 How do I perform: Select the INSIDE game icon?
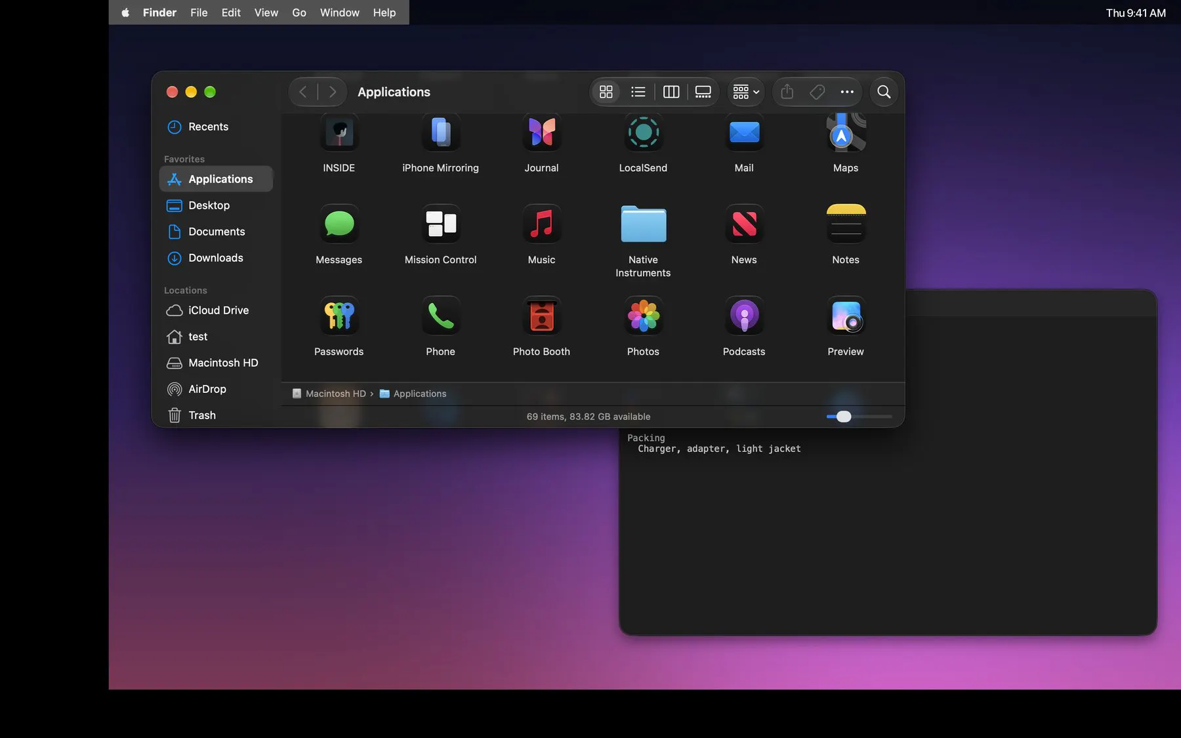(x=339, y=133)
